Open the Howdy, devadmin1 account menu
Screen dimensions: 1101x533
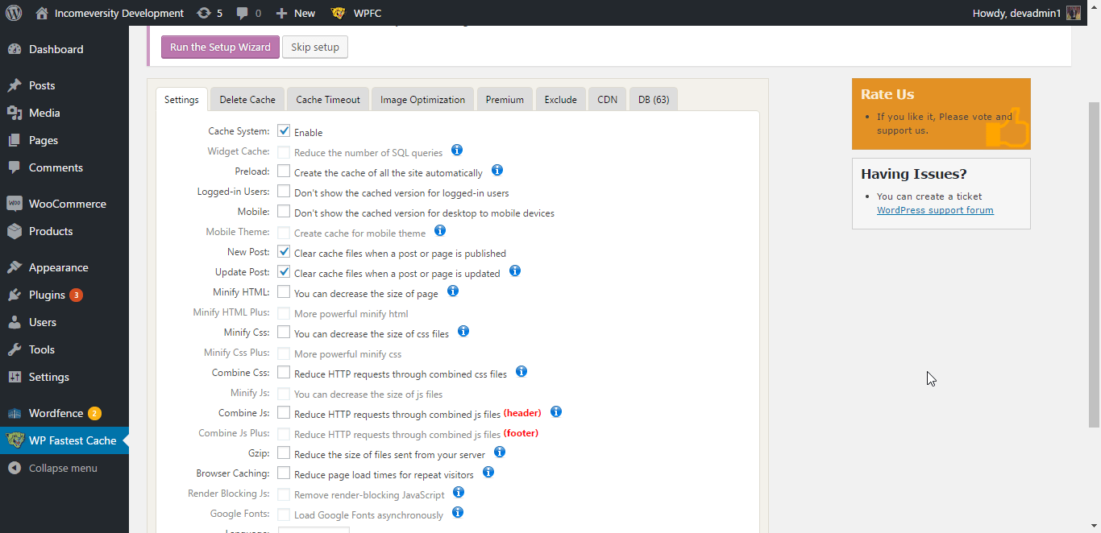(1025, 13)
